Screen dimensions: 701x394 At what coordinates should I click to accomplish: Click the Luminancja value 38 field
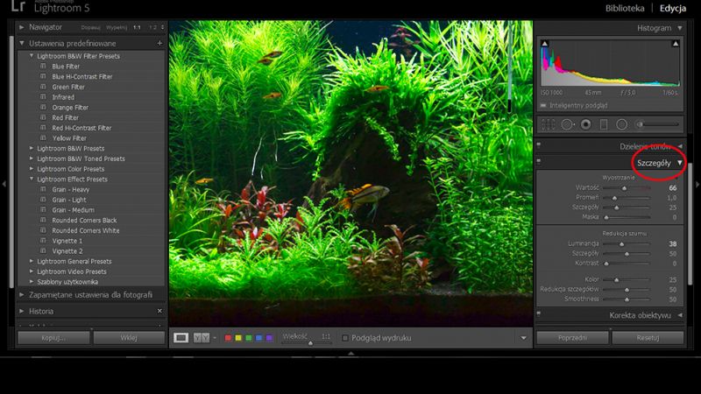(672, 244)
